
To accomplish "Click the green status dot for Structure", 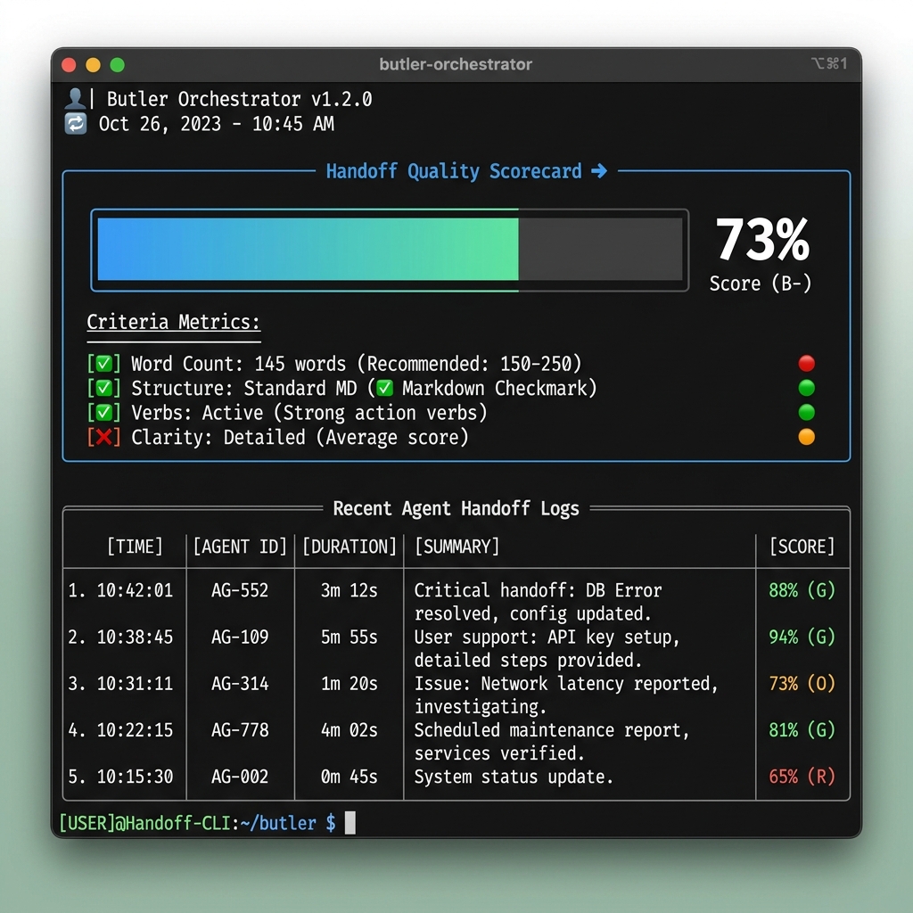I will (x=806, y=388).
